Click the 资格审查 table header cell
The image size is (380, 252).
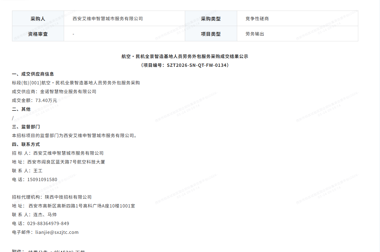[38, 34]
